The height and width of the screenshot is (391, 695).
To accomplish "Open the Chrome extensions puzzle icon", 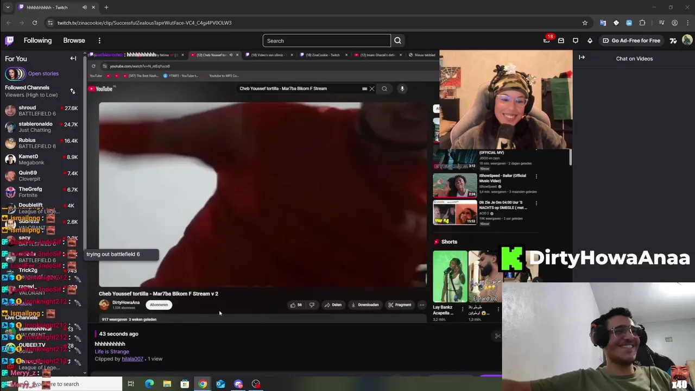I will (642, 23).
